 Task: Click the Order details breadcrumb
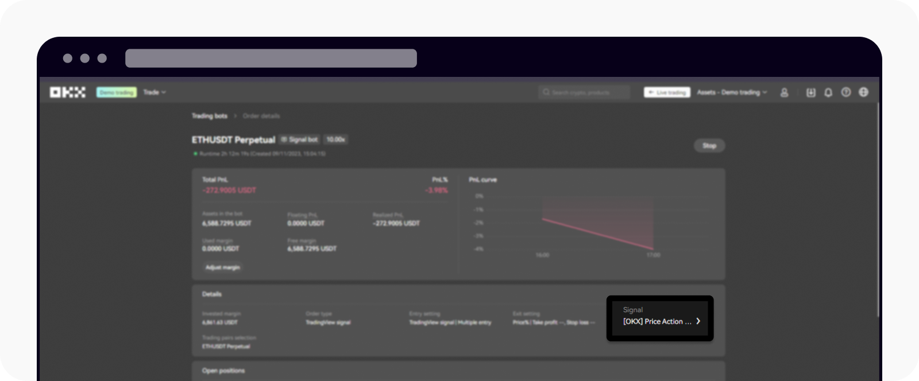point(261,116)
